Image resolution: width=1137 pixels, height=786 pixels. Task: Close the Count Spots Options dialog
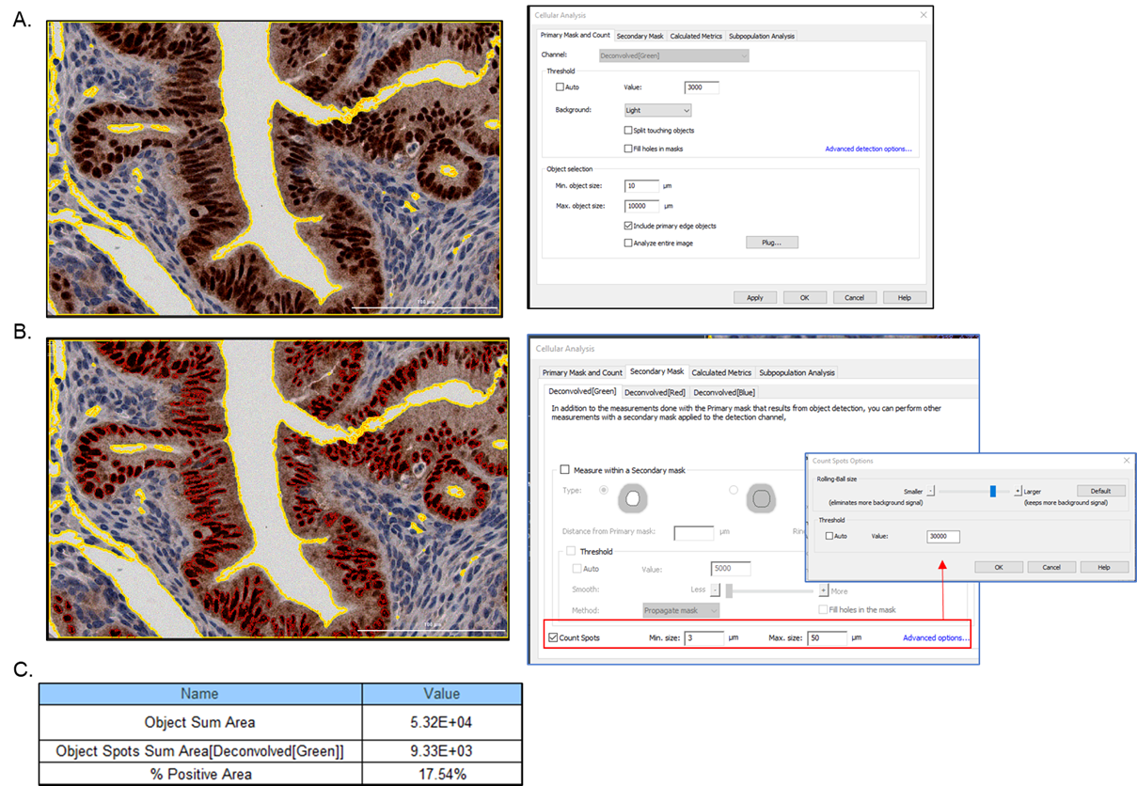click(x=1127, y=460)
